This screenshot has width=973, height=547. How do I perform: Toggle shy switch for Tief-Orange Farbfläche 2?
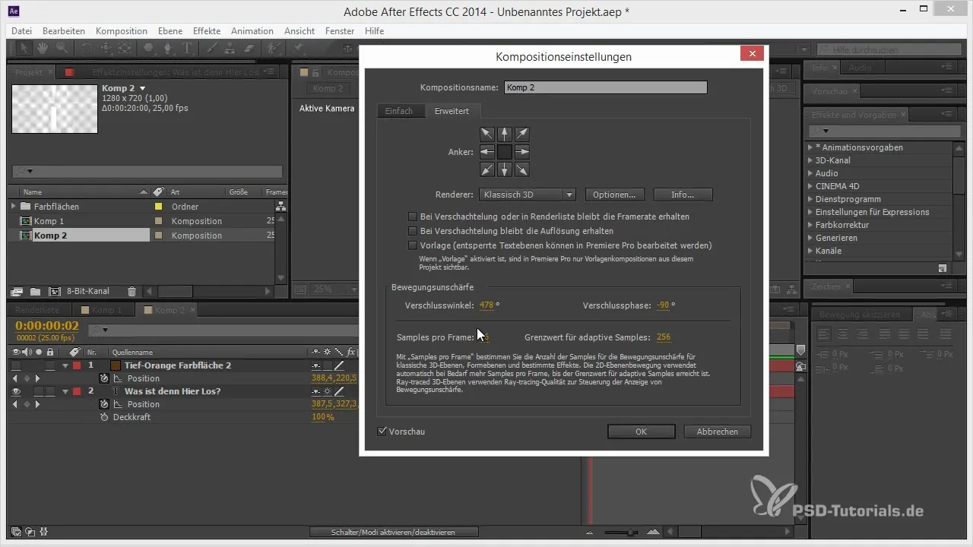[316, 365]
